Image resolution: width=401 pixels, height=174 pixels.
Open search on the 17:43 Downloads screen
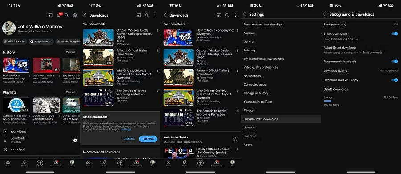pos(147,15)
